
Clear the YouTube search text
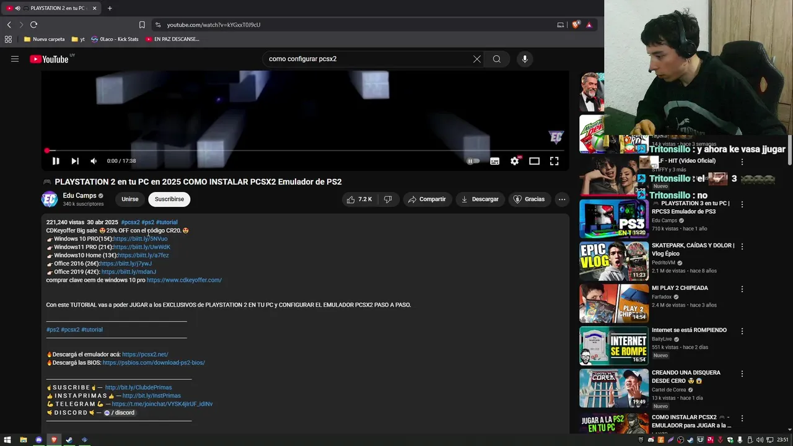[476, 59]
